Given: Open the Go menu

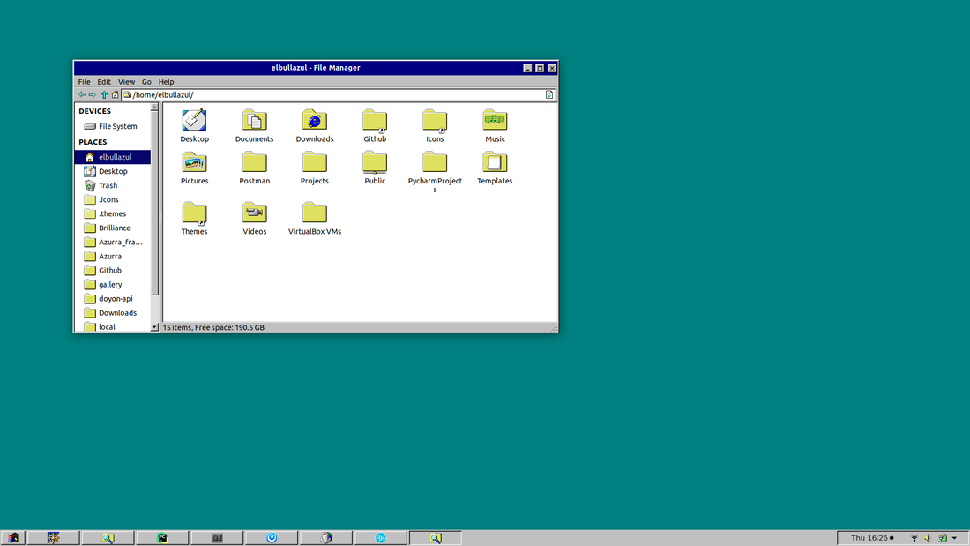Looking at the screenshot, I should [146, 81].
